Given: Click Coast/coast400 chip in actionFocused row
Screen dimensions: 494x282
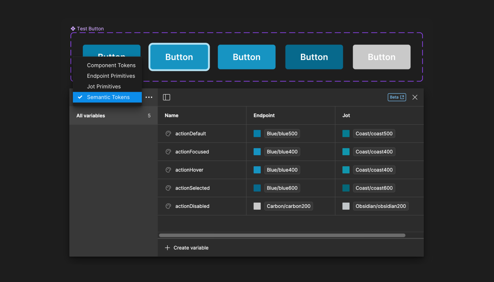Looking at the screenshot, I should click(x=374, y=152).
